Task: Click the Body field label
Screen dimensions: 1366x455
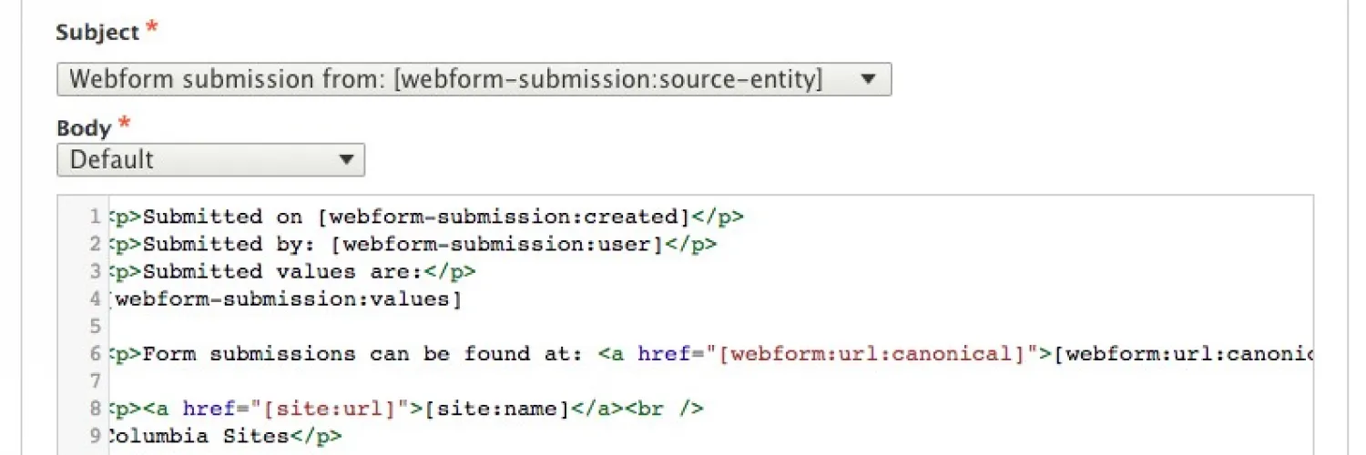Action: point(84,128)
